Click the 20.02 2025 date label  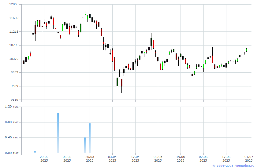click(44, 159)
